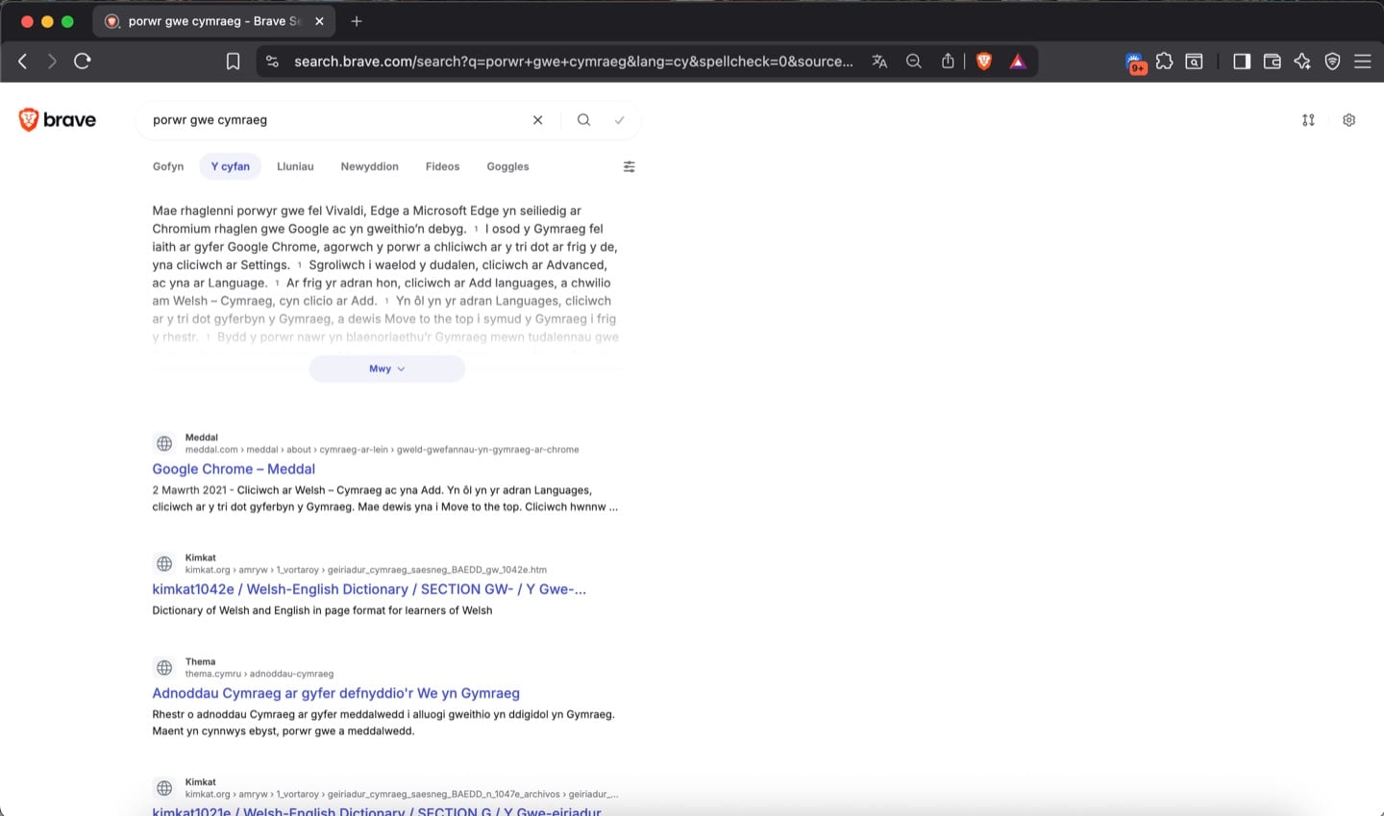Open the 'kimkat1021e / Welsh-English Dictionary' result
This screenshot has height=816, width=1384.
(x=377, y=812)
